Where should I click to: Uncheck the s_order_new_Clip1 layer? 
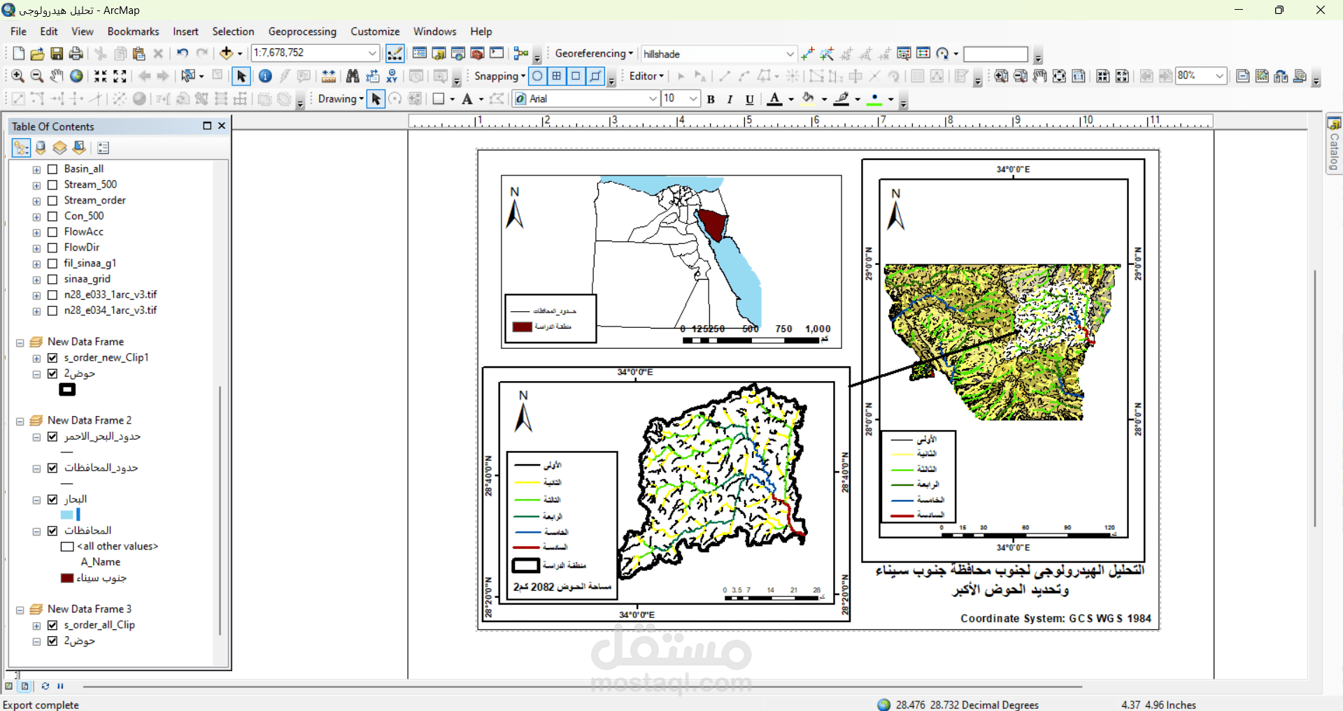52,358
